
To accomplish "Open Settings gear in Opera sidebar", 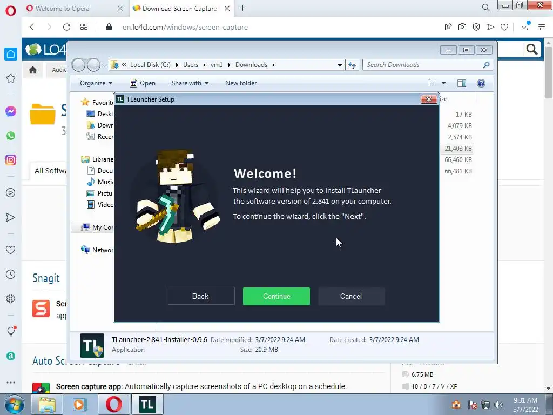I will pyautogui.click(x=11, y=298).
